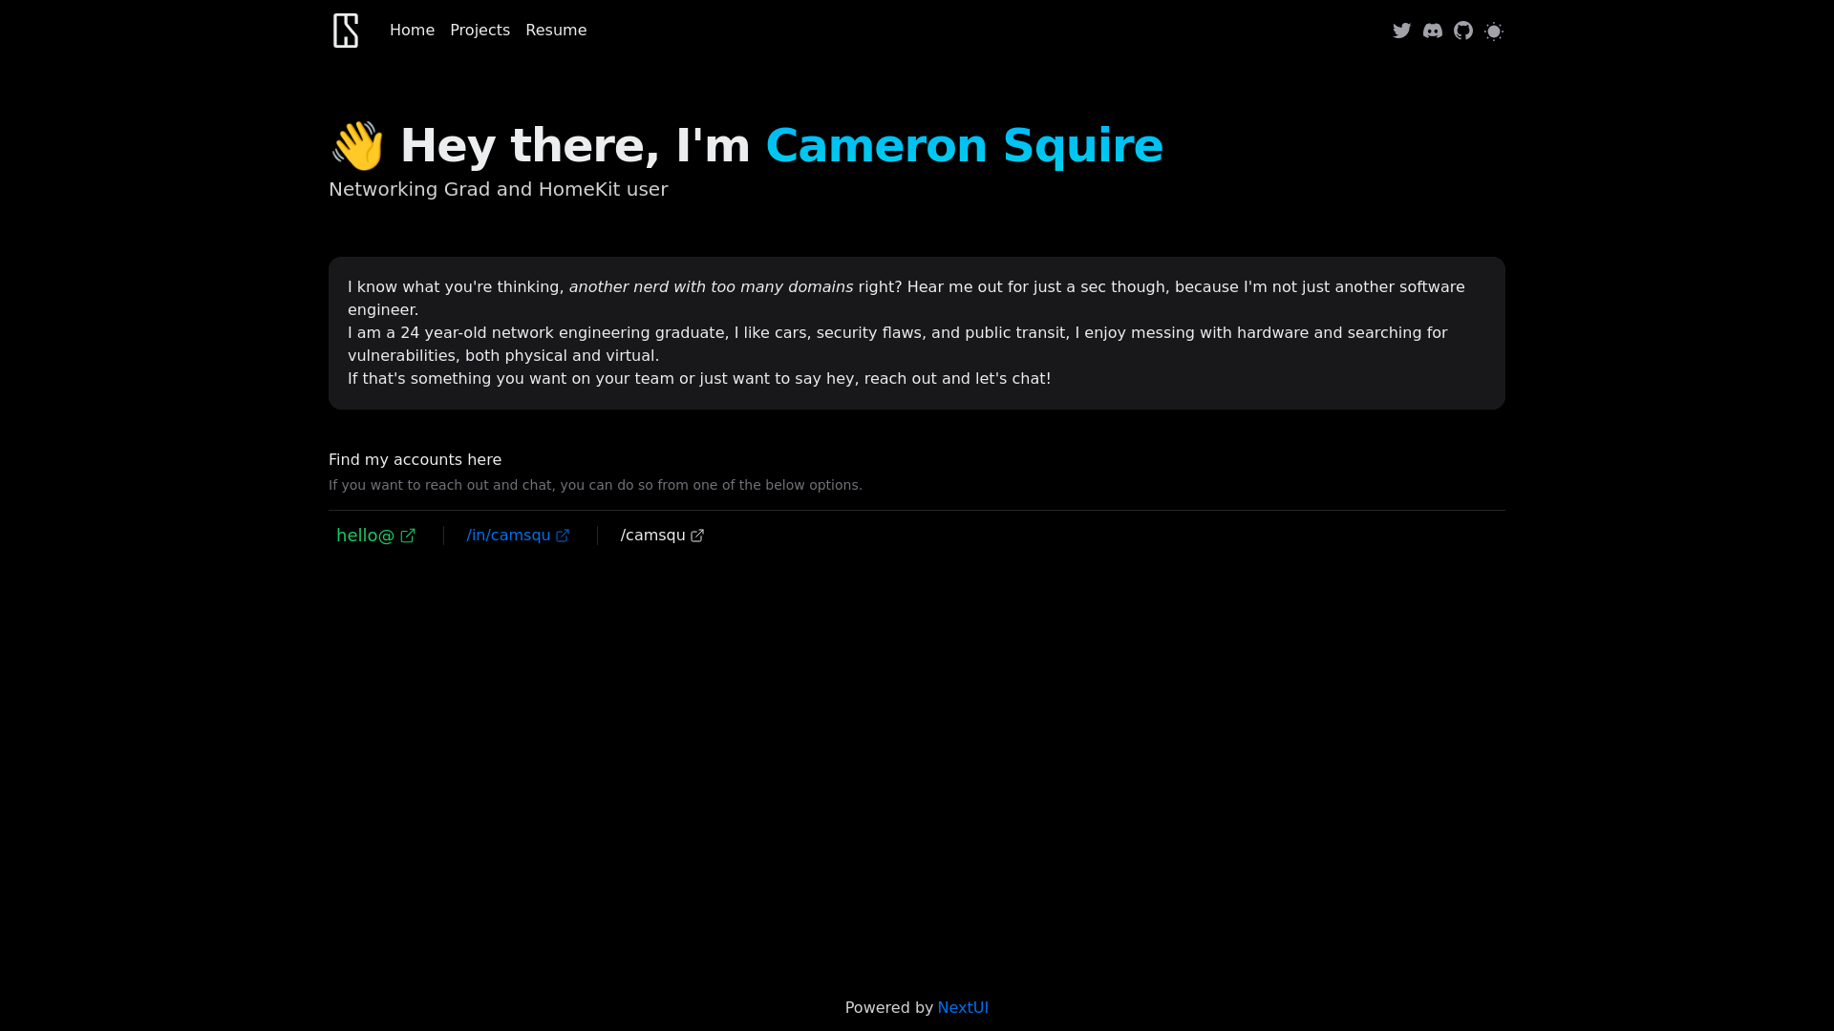Go to the Home nav item
This screenshot has width=1834, height=1031.
click(x=412, y=31)
